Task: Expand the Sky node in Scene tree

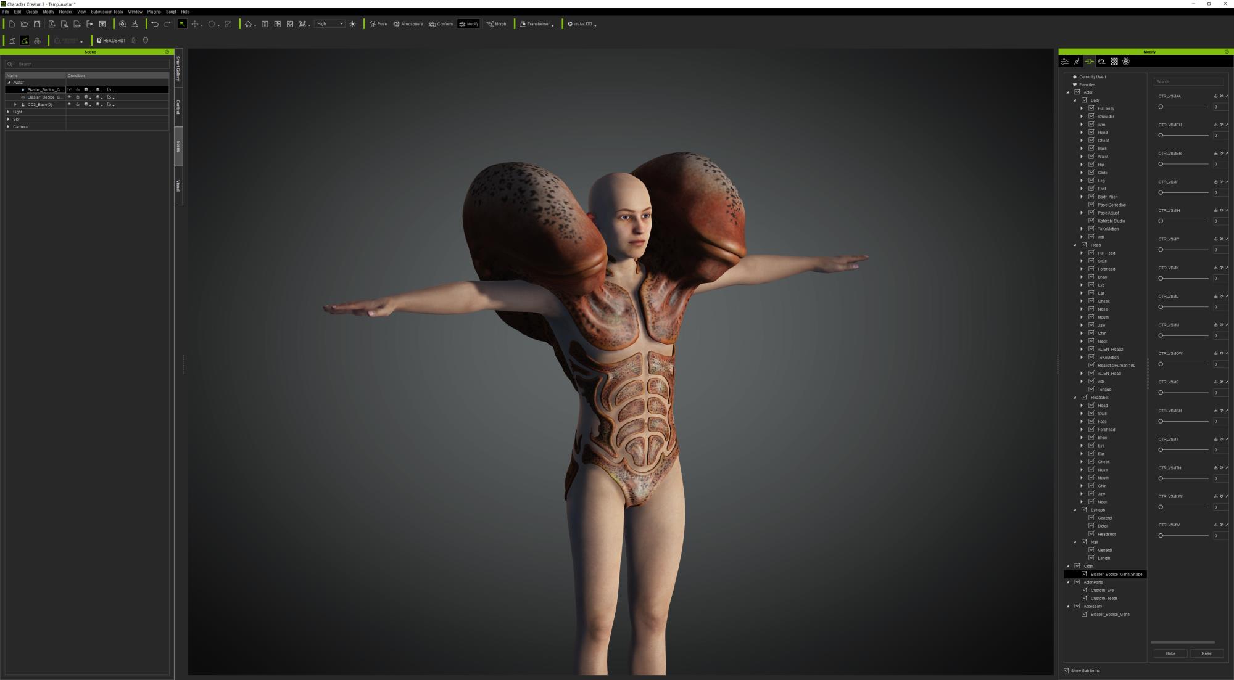Action: pos(9,119)
